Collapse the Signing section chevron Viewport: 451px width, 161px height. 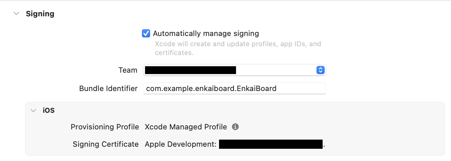pos(16,14)
